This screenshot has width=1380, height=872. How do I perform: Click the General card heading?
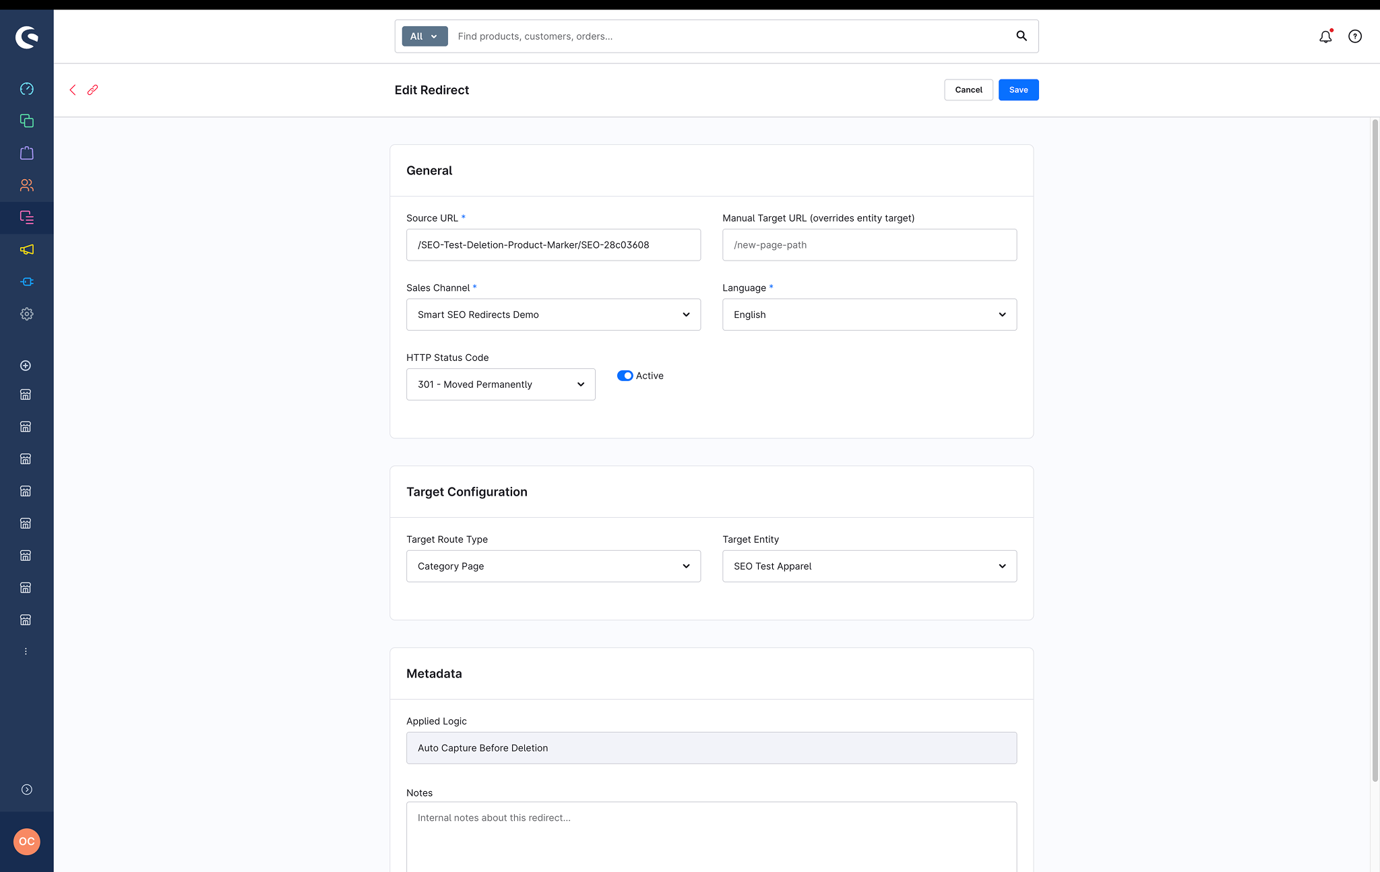tap(429, 170)
